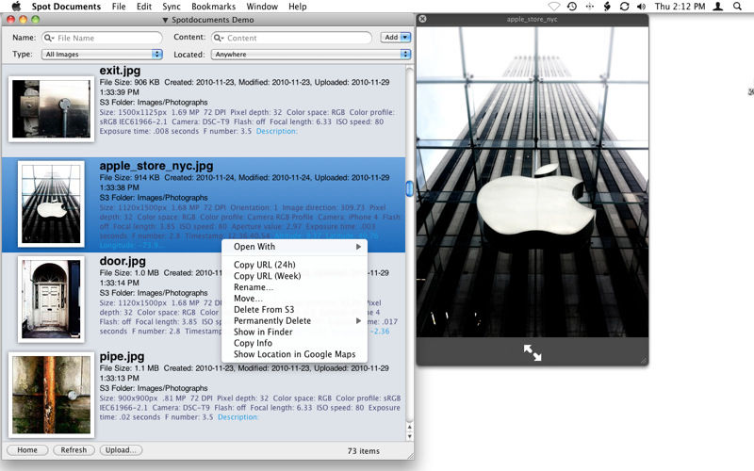The height and width of the screenshot is (471, 754).
Task: Click the user account menu bar icon
Action: click(x=718, y=7)
